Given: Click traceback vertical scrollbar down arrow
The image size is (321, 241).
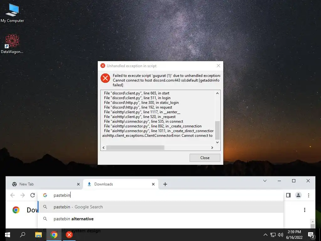Looking at the screenshot, I should (x=218, y=142).
